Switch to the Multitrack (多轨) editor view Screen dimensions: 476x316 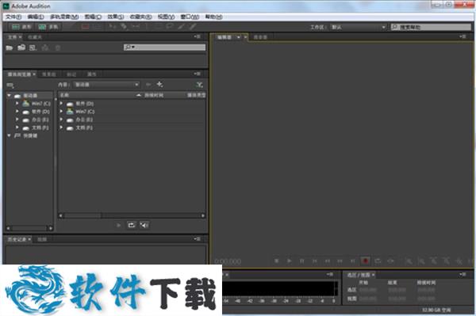[48, 27]
